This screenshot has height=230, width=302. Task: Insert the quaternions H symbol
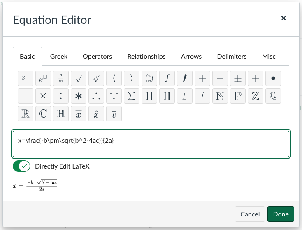coord(61,114)
